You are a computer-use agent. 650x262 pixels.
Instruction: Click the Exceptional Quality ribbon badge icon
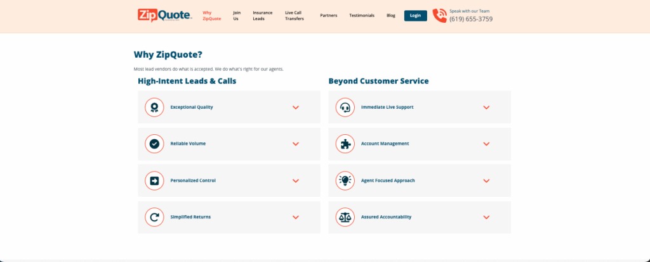154,107
